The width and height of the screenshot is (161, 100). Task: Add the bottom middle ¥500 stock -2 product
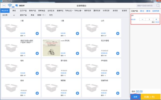tap(78, 93)
